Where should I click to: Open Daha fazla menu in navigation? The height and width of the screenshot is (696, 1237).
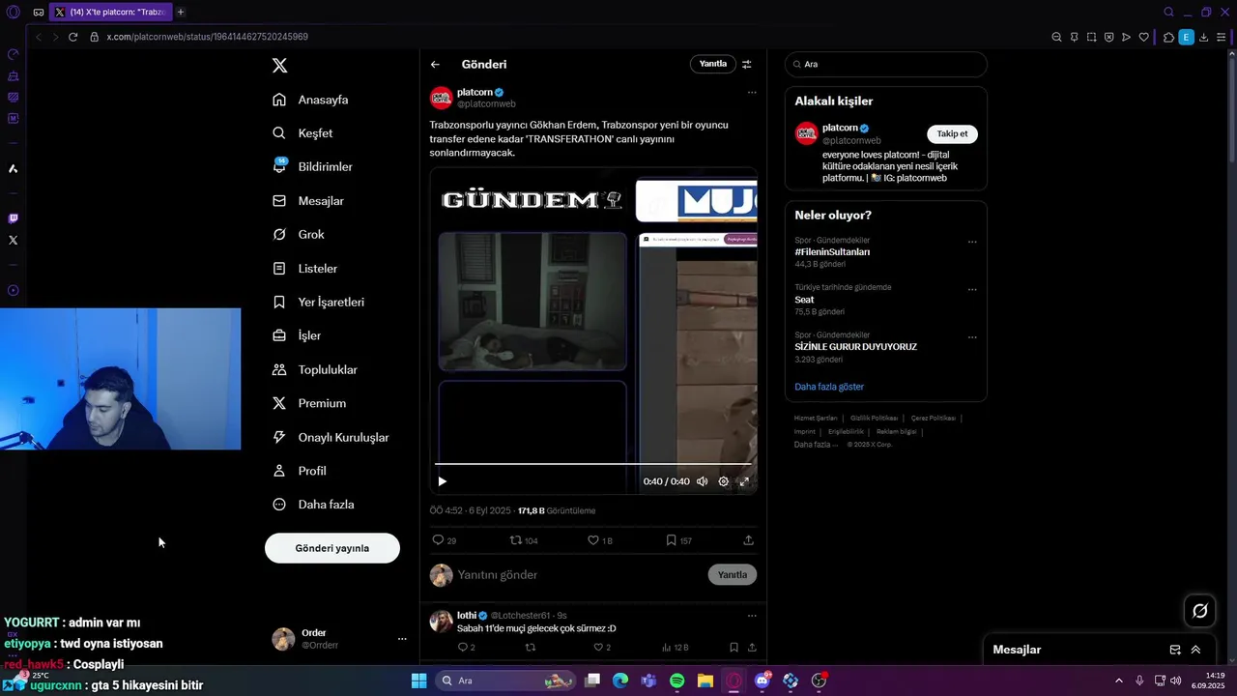(313, 505)
